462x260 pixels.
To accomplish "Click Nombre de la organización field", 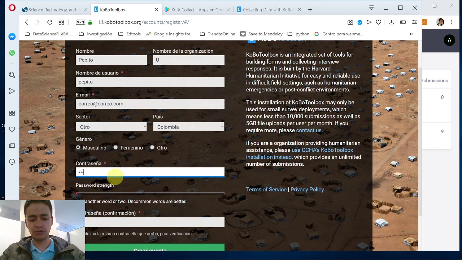I will (x=189, y=60).
